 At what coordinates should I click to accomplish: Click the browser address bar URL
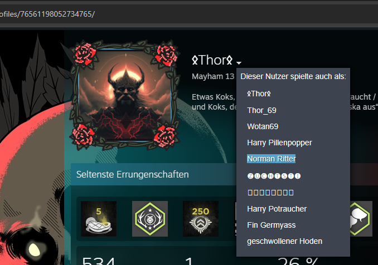click(x=47, y=14)
